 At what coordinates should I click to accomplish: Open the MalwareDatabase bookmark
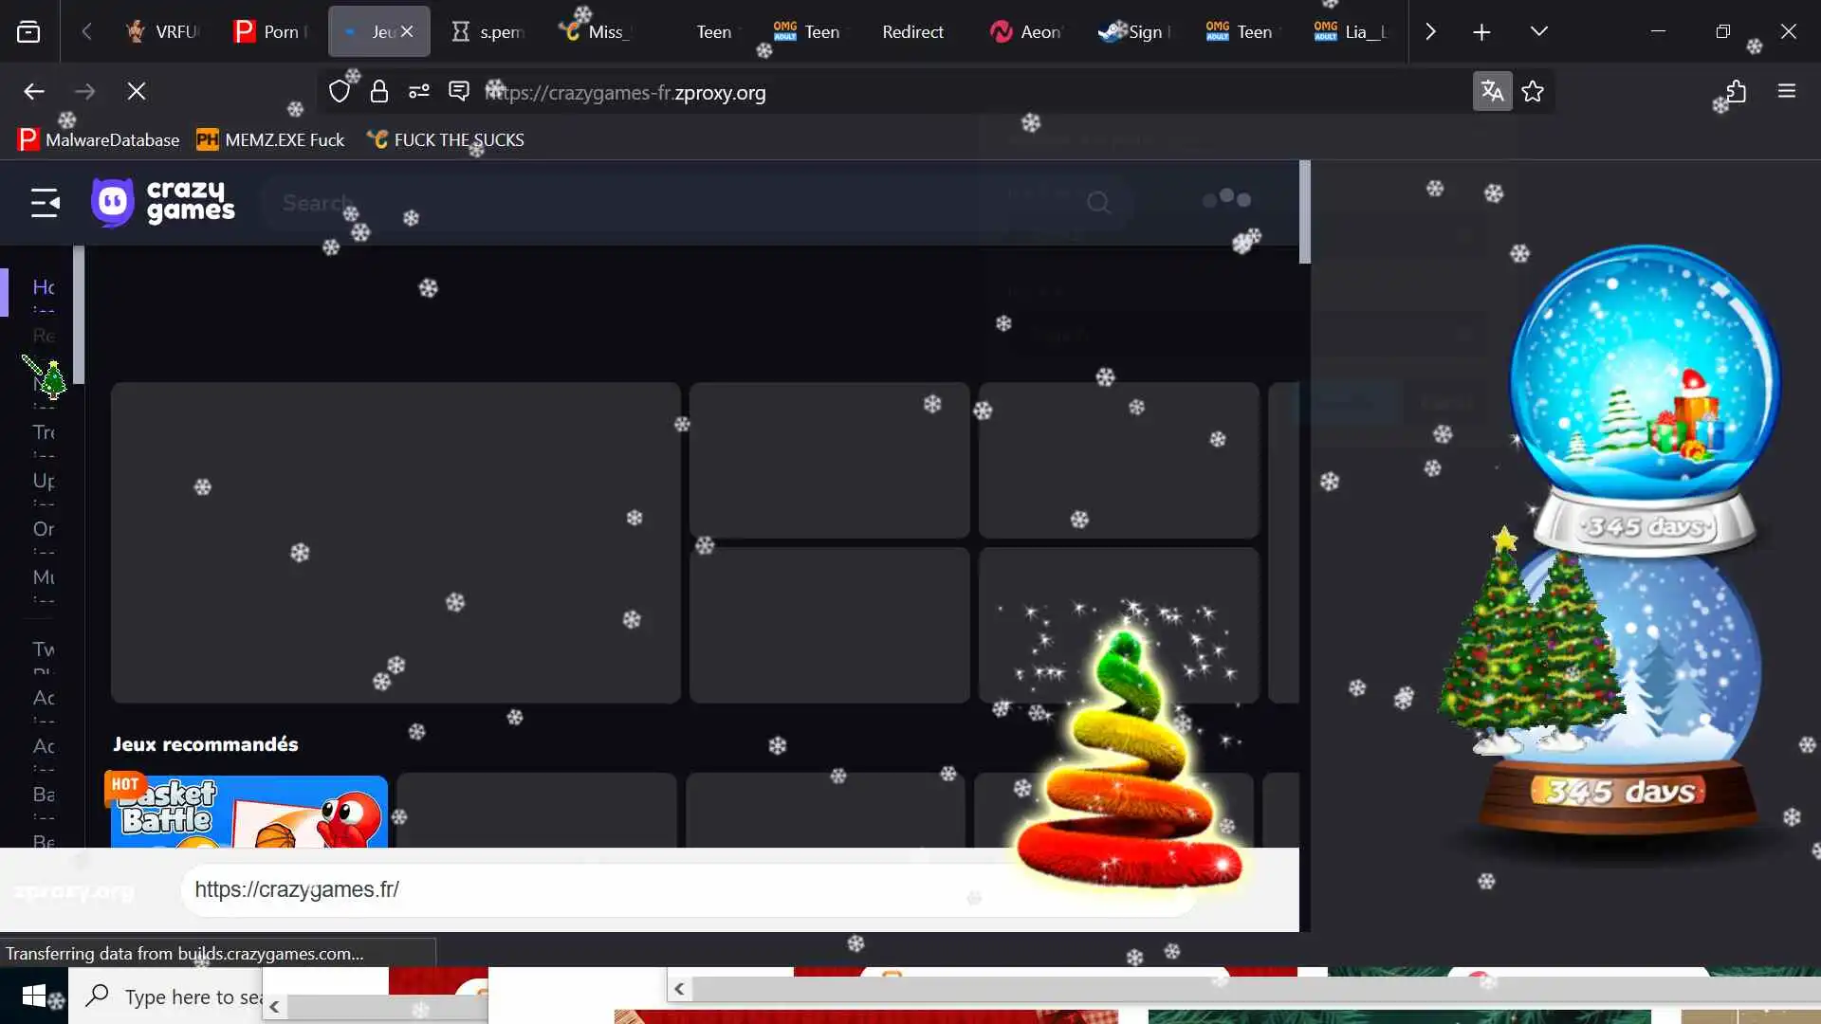[x=99, y=140]
